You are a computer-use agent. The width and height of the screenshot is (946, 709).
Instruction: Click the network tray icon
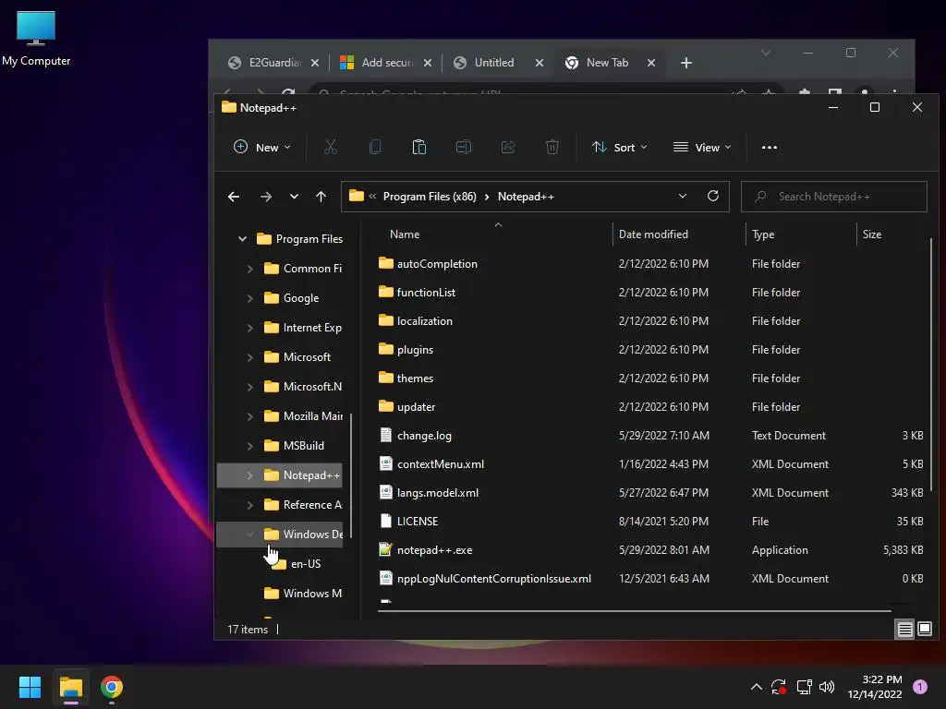coord(804,687)
